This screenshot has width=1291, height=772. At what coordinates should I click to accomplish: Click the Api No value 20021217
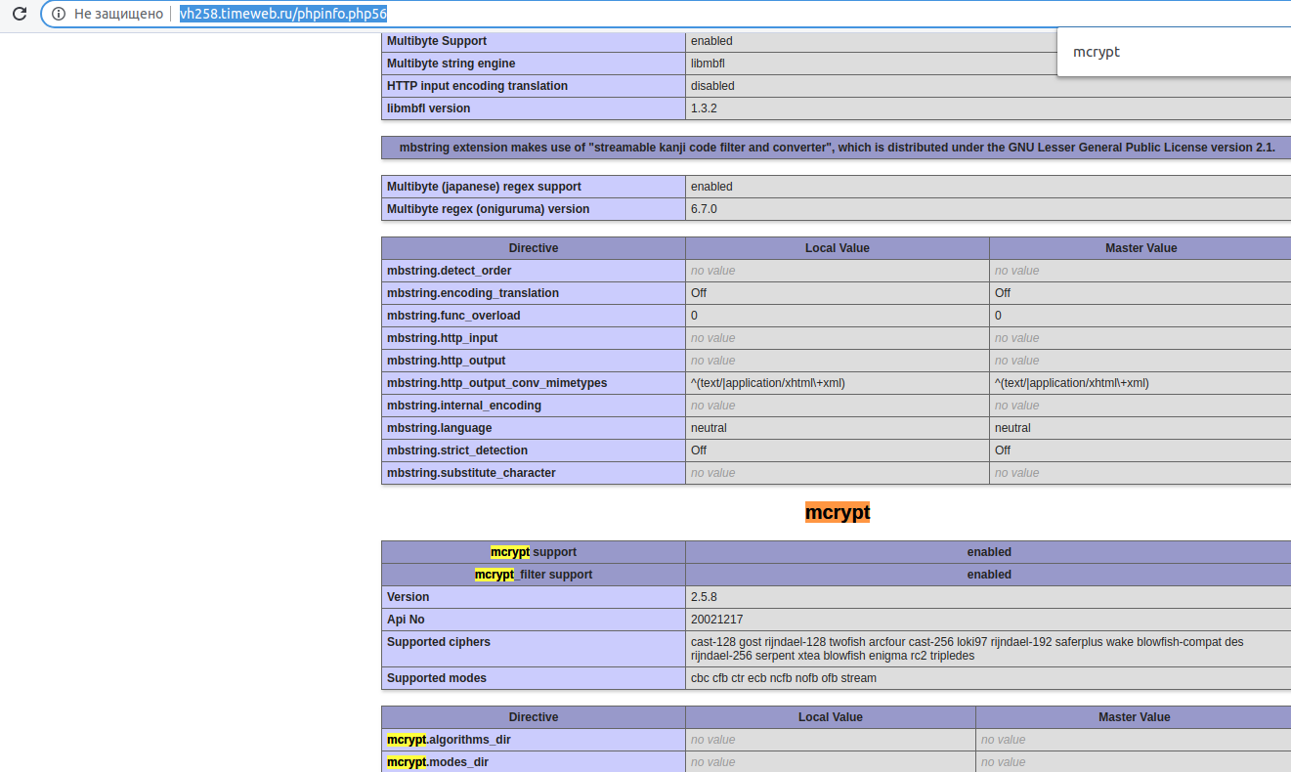tap(715, 619)
